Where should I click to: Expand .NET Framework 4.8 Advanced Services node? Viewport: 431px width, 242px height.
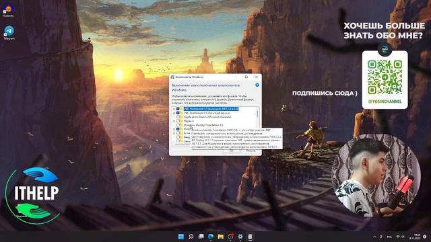pos(174,113)
